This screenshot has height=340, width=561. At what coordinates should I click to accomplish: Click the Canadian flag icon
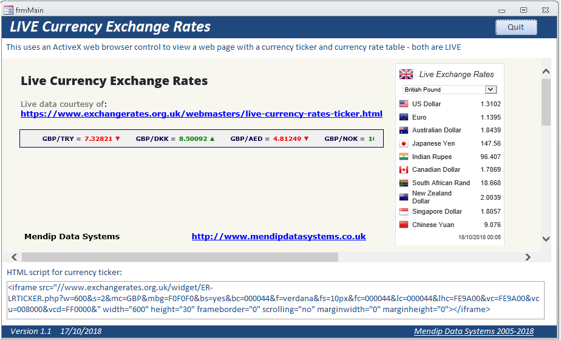pos(404,169)
